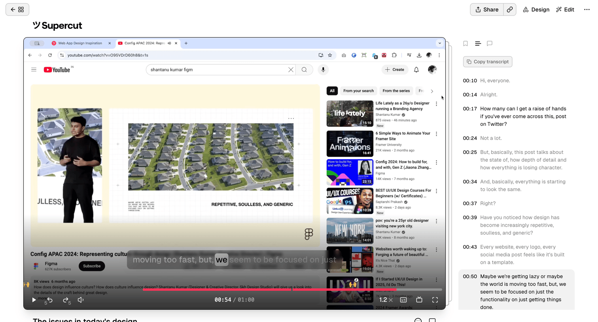Viewport: 598px width, 322px height.
Task: Play the video
Action: 34,300
